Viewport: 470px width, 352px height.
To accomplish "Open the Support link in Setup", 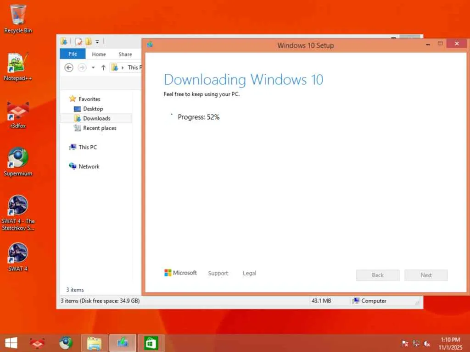I will (218, 273).
